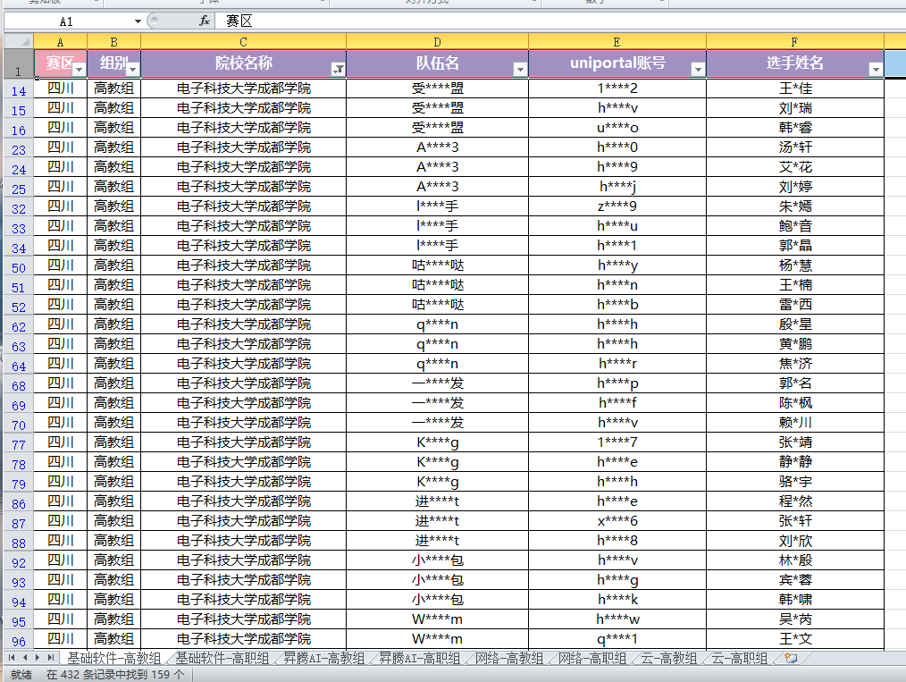Switch to the 昇腾AI-高教组 sheet tab
Screen dimensions: 906x682
(x=323, y=659)
